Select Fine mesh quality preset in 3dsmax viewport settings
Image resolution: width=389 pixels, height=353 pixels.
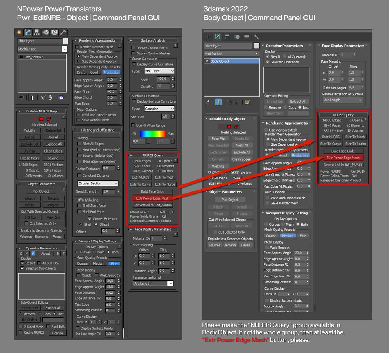303,236
